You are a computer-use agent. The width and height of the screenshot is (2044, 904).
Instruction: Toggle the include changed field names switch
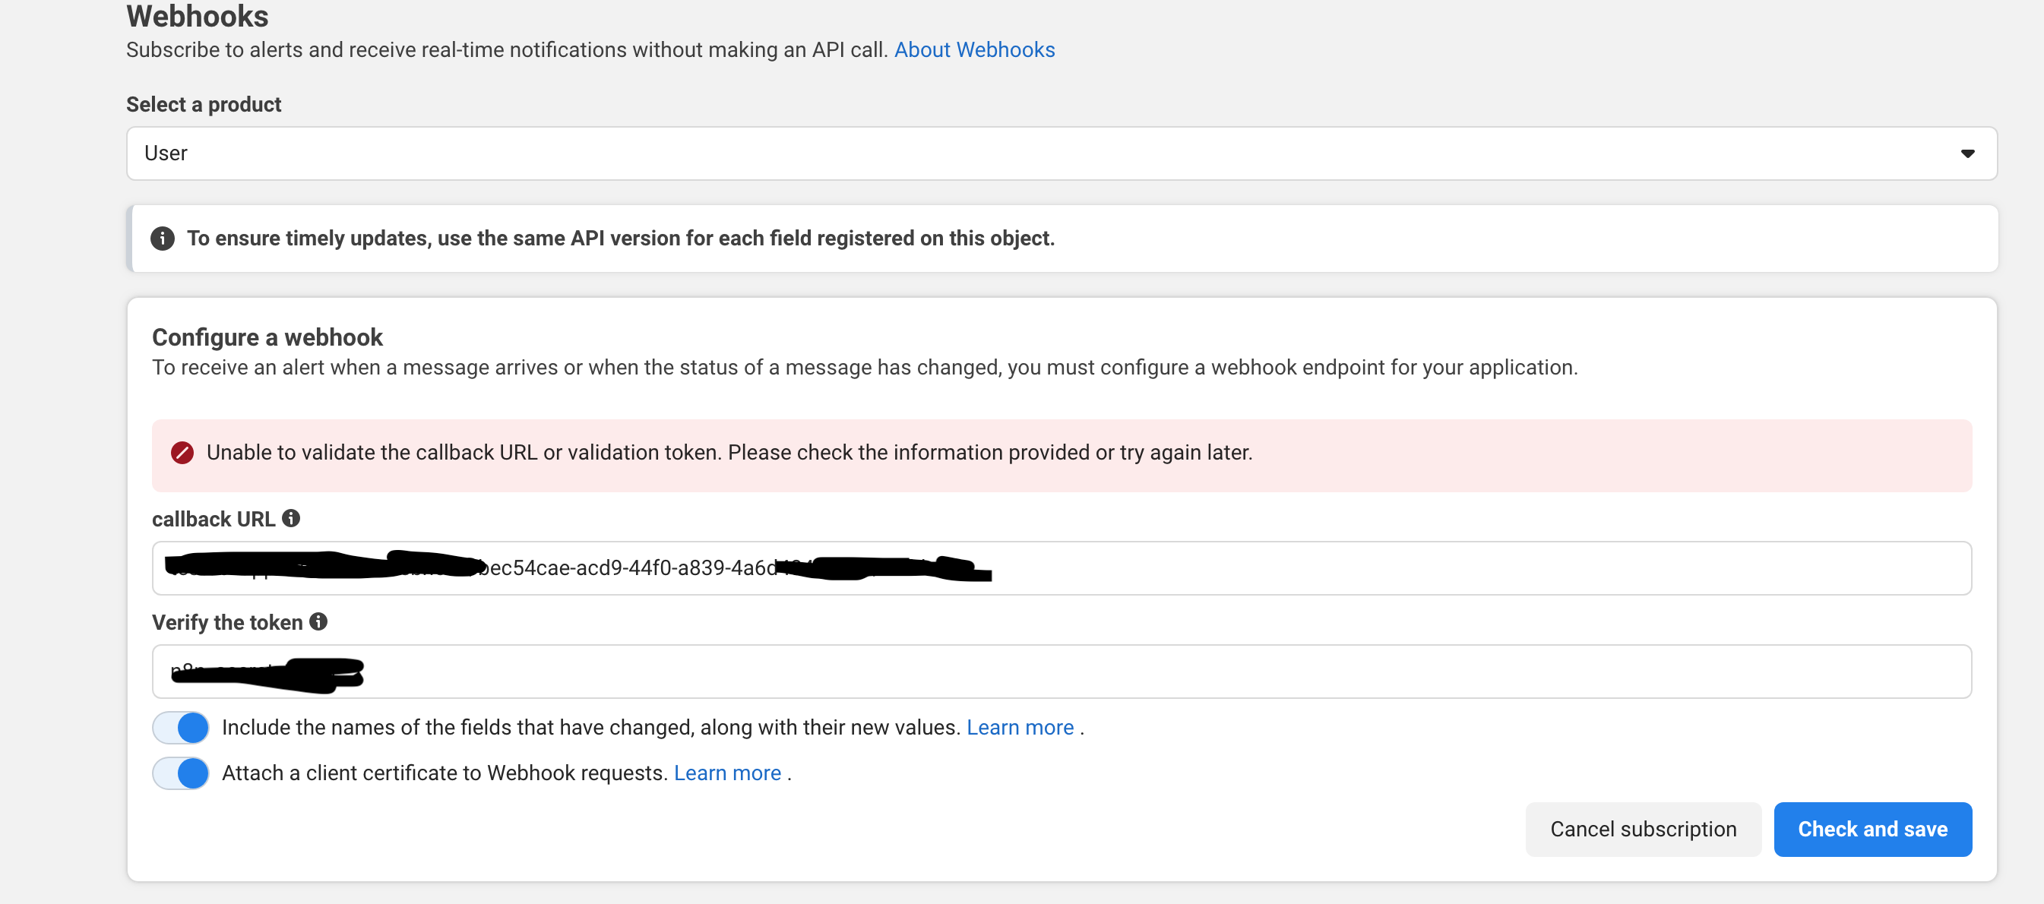(x=181, y=727)
